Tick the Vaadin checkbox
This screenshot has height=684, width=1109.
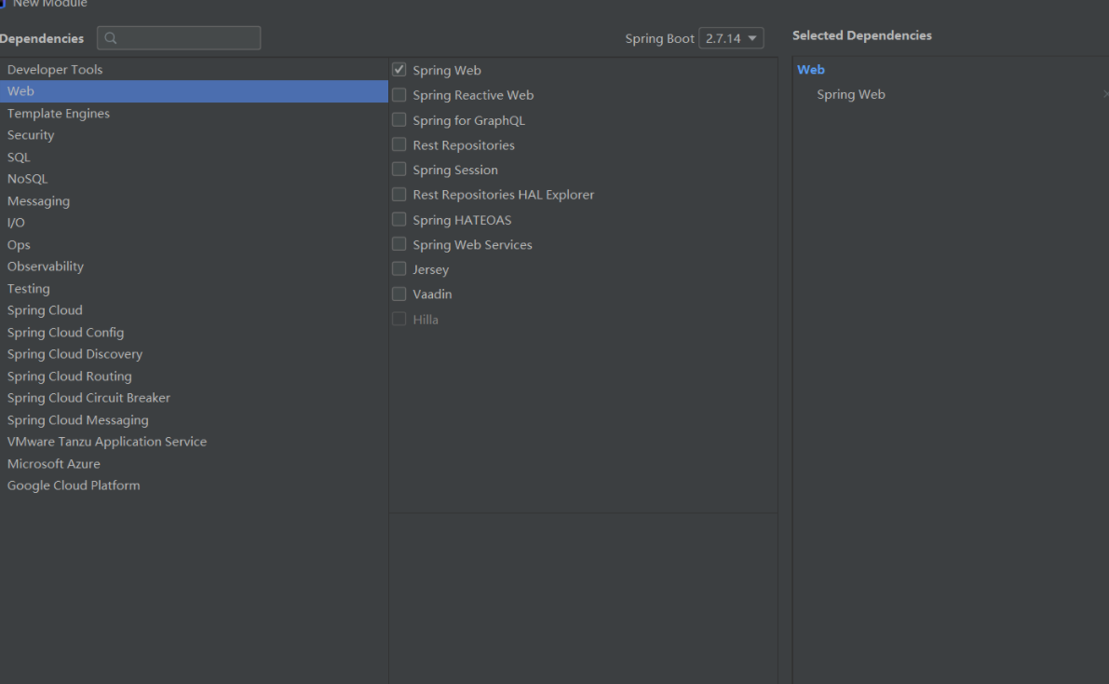pos(399,294)
